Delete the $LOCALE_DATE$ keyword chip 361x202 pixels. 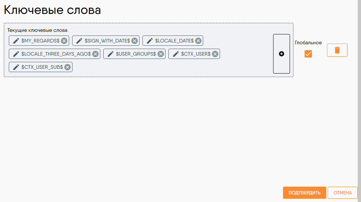point(198,41)
